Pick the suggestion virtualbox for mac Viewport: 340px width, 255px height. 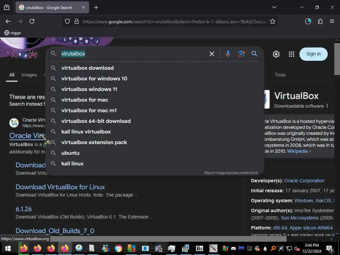click(155, 100)
